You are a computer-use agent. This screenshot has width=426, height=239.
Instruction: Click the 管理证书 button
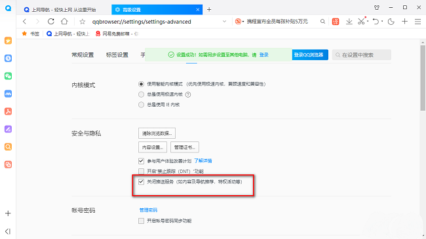(185, 147)
